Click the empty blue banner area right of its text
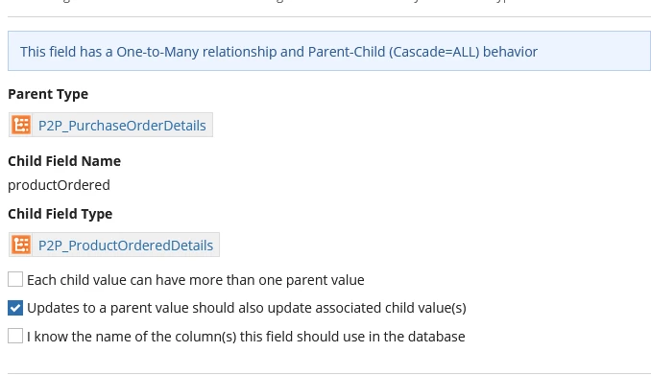This screenshot has width=651, height=375. click(593, 51)
